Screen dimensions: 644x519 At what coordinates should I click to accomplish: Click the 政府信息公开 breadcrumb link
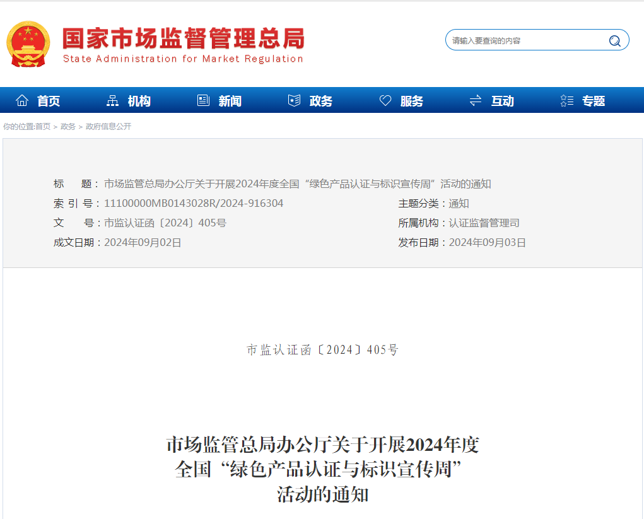(108, 127)
